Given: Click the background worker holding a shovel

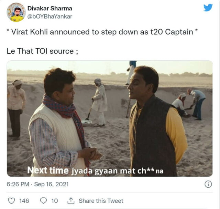Looking at the screenshot, I should [x=98, y=103].
